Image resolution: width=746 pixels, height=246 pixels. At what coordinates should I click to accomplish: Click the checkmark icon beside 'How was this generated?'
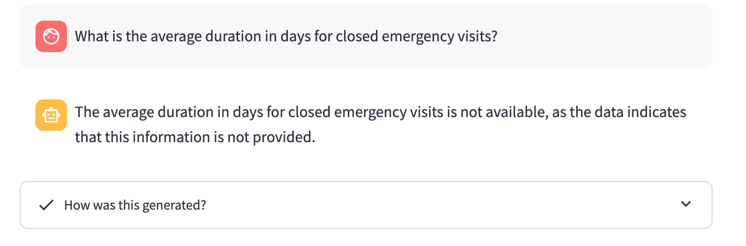tap(46, 205)
